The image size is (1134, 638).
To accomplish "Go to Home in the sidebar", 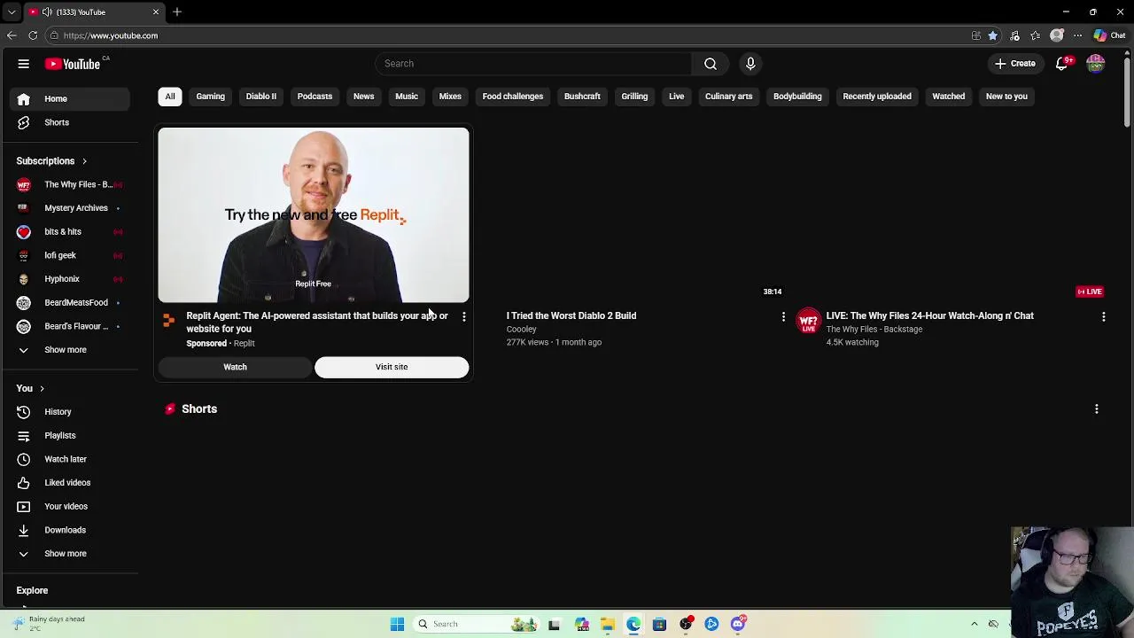I will coord(69,99).
